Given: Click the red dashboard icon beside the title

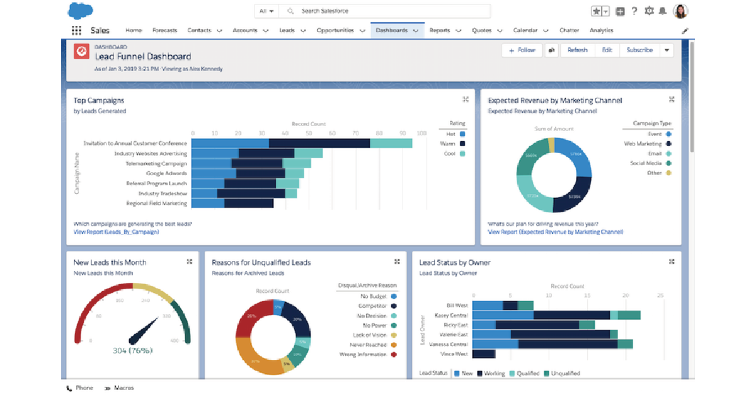Looking at the screenshot, I should (81, 52).
